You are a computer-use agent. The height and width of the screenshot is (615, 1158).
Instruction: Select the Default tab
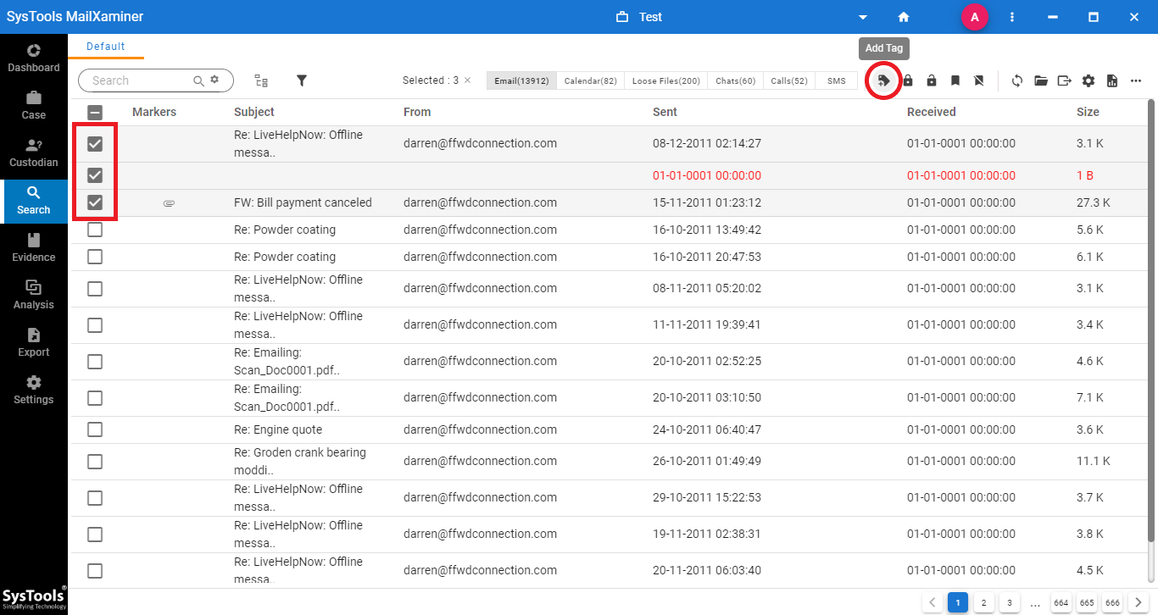pyautogui.click(x=106, y=47)
